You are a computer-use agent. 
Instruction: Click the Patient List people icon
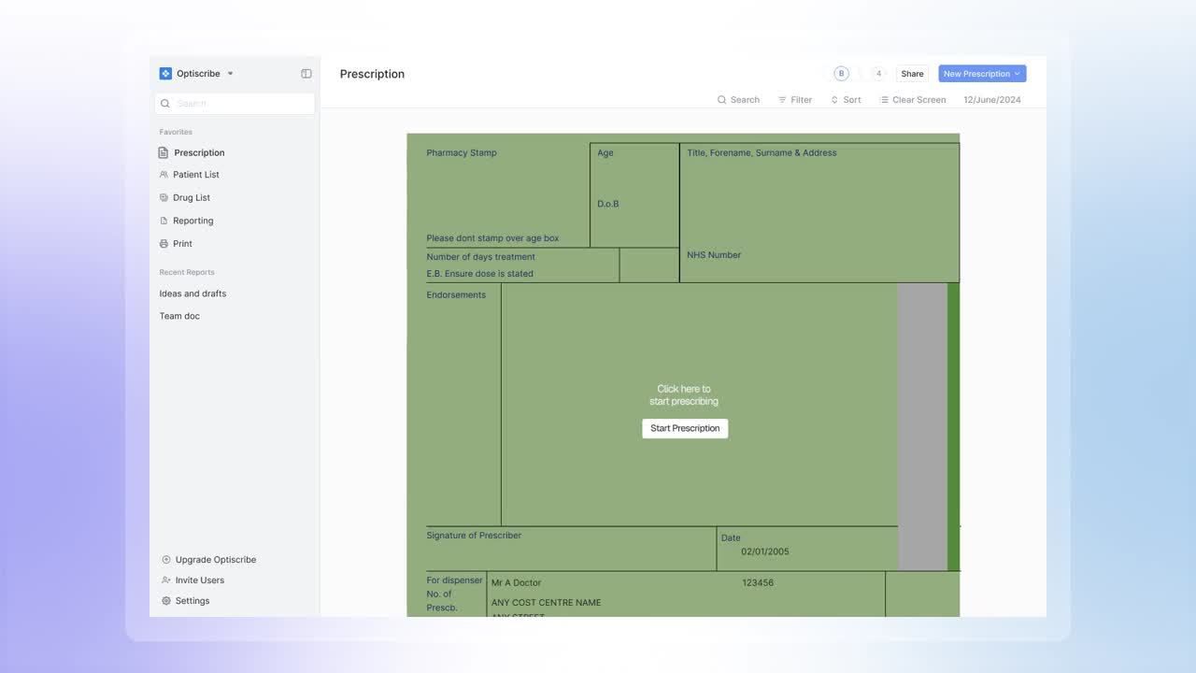(x=164, y=175)
